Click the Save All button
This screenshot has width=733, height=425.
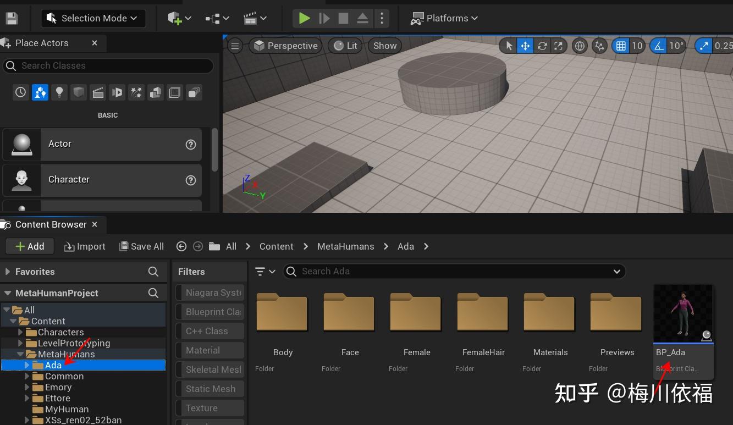pos(141,246)
